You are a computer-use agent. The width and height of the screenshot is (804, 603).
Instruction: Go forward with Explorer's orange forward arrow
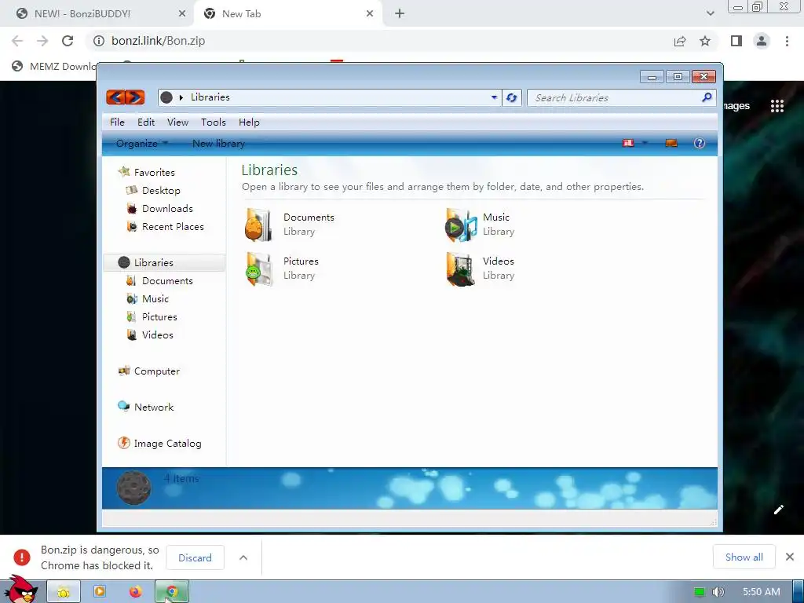(x=135, y=97)
